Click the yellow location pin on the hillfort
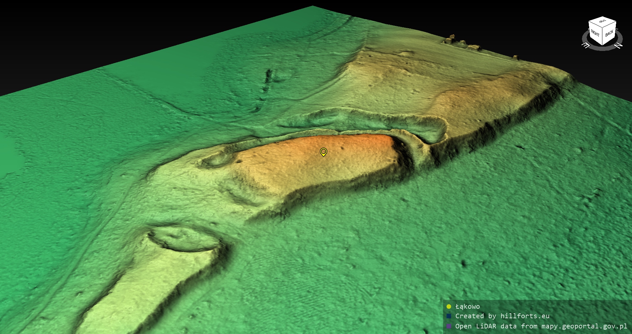Viewport: 632px width, 334px height. [324, 152]
